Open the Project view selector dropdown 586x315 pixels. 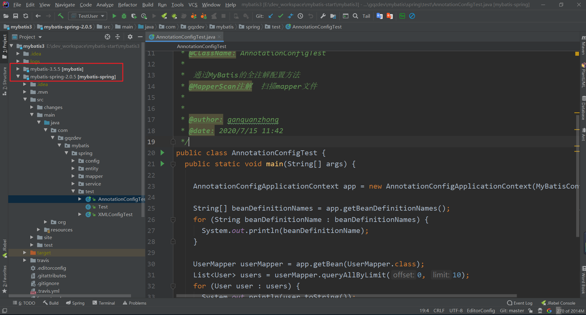click(27, 37)
